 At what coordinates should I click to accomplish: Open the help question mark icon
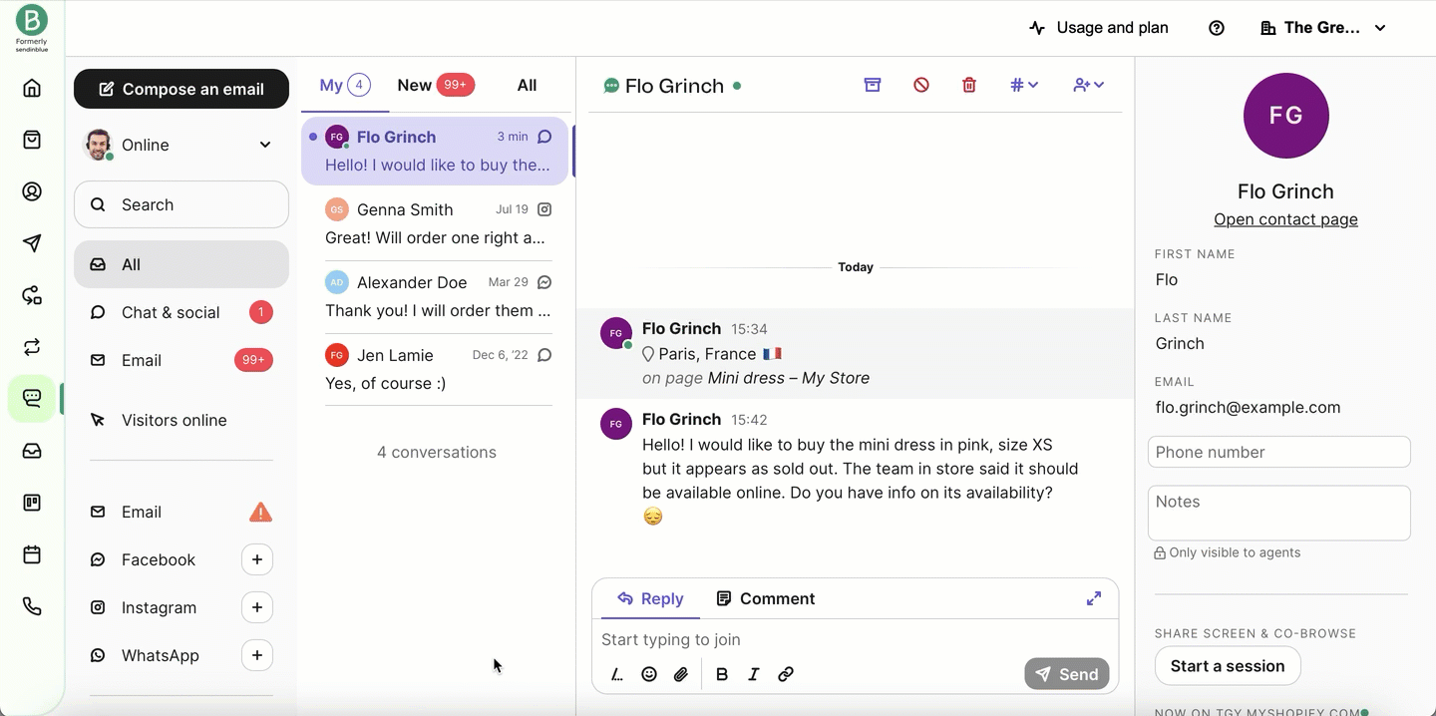point(1217,28)
